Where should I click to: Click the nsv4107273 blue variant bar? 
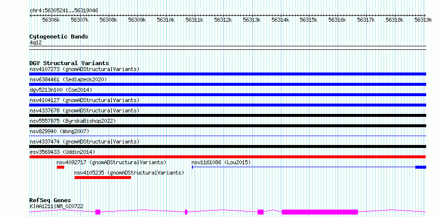227,74
